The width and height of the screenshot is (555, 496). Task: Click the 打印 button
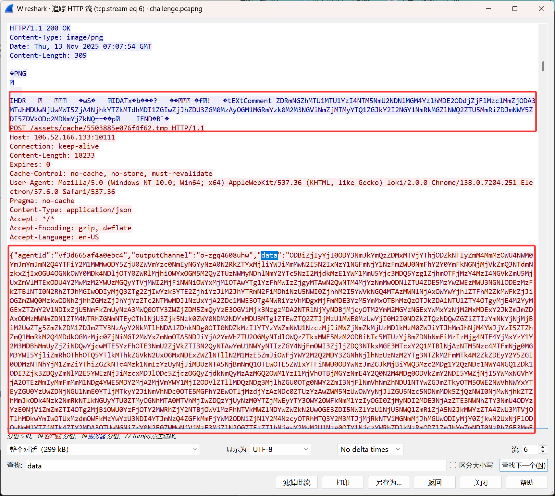point(343,482)
